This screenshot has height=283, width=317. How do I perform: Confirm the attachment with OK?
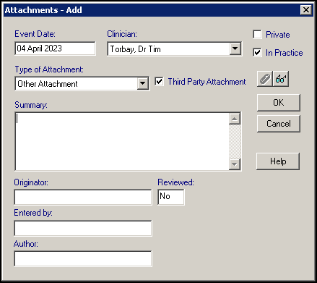(279, 103)
